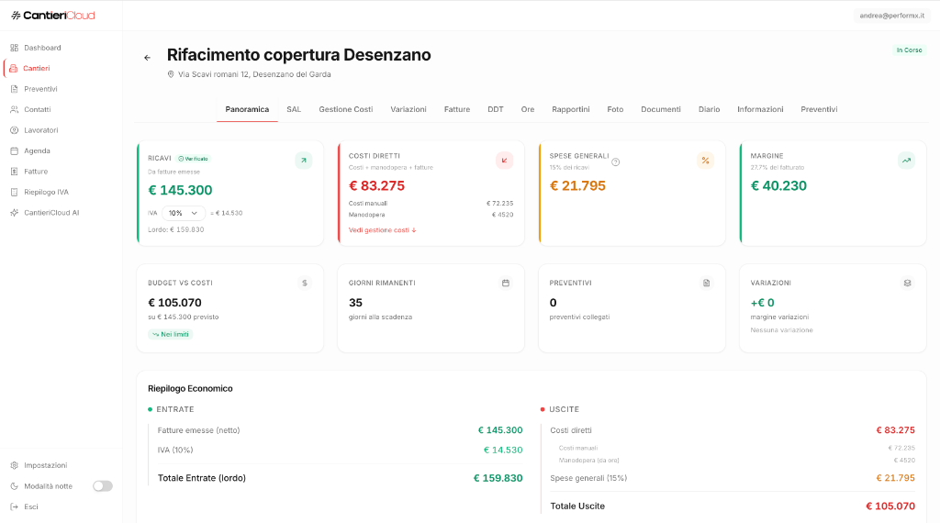Click the Lordo: € 159.830 text
Screen dimensions: 940x523
[176, 229]
